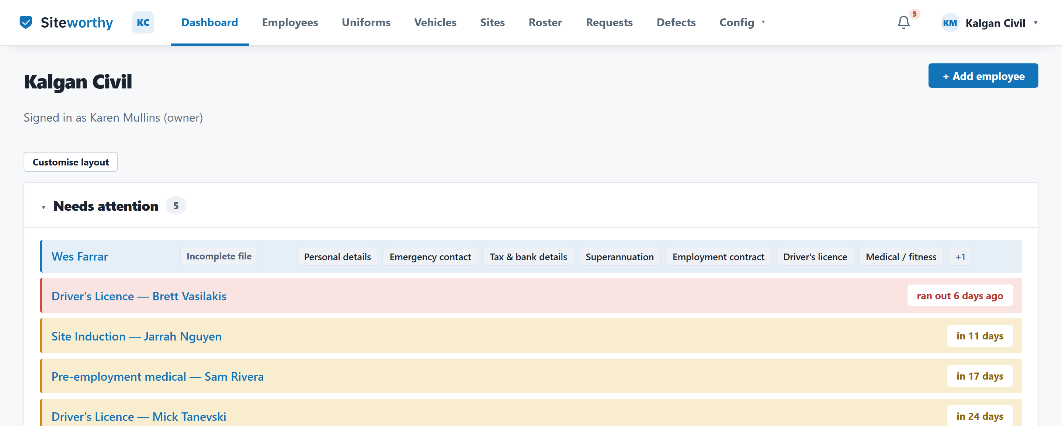Click the 'in 24 days' badge
Screen dimensions: 1062x426
tap(979, 416)
